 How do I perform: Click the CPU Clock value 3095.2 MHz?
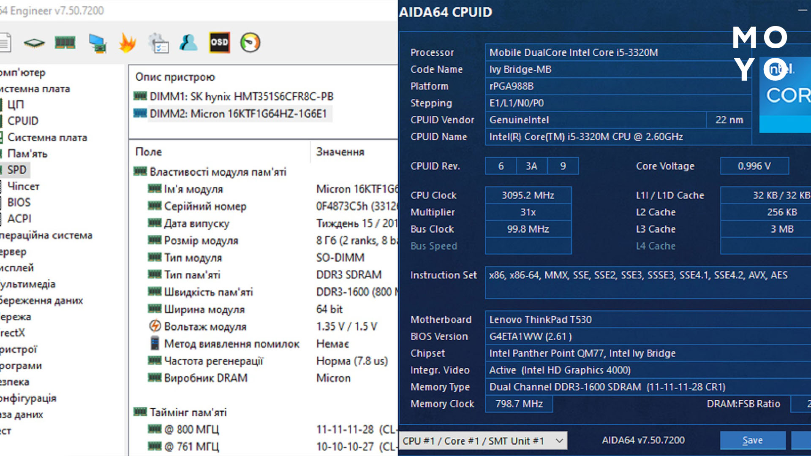coord(528,195)
